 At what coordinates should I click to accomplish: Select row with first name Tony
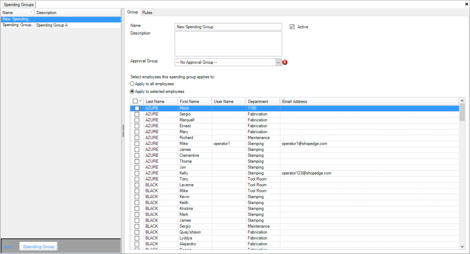(294, 179)
